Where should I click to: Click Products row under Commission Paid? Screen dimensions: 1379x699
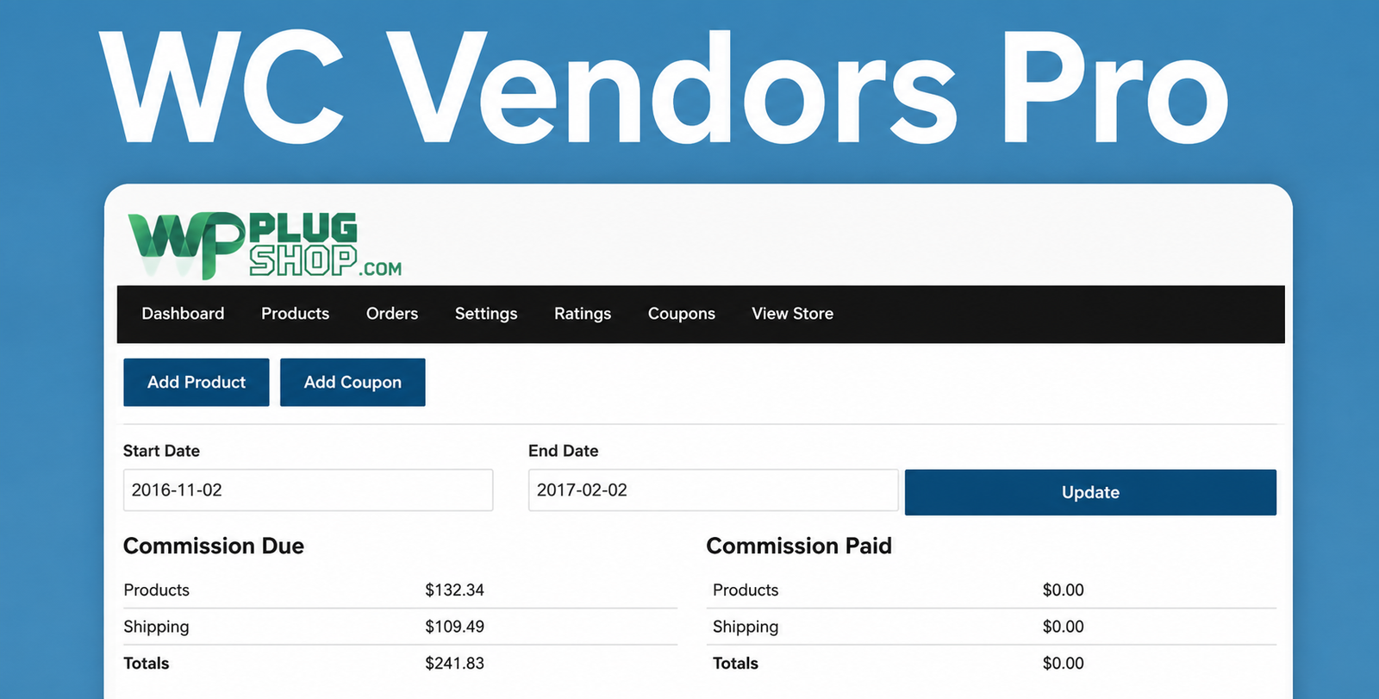pyautogui.click(x=991, y=590)
